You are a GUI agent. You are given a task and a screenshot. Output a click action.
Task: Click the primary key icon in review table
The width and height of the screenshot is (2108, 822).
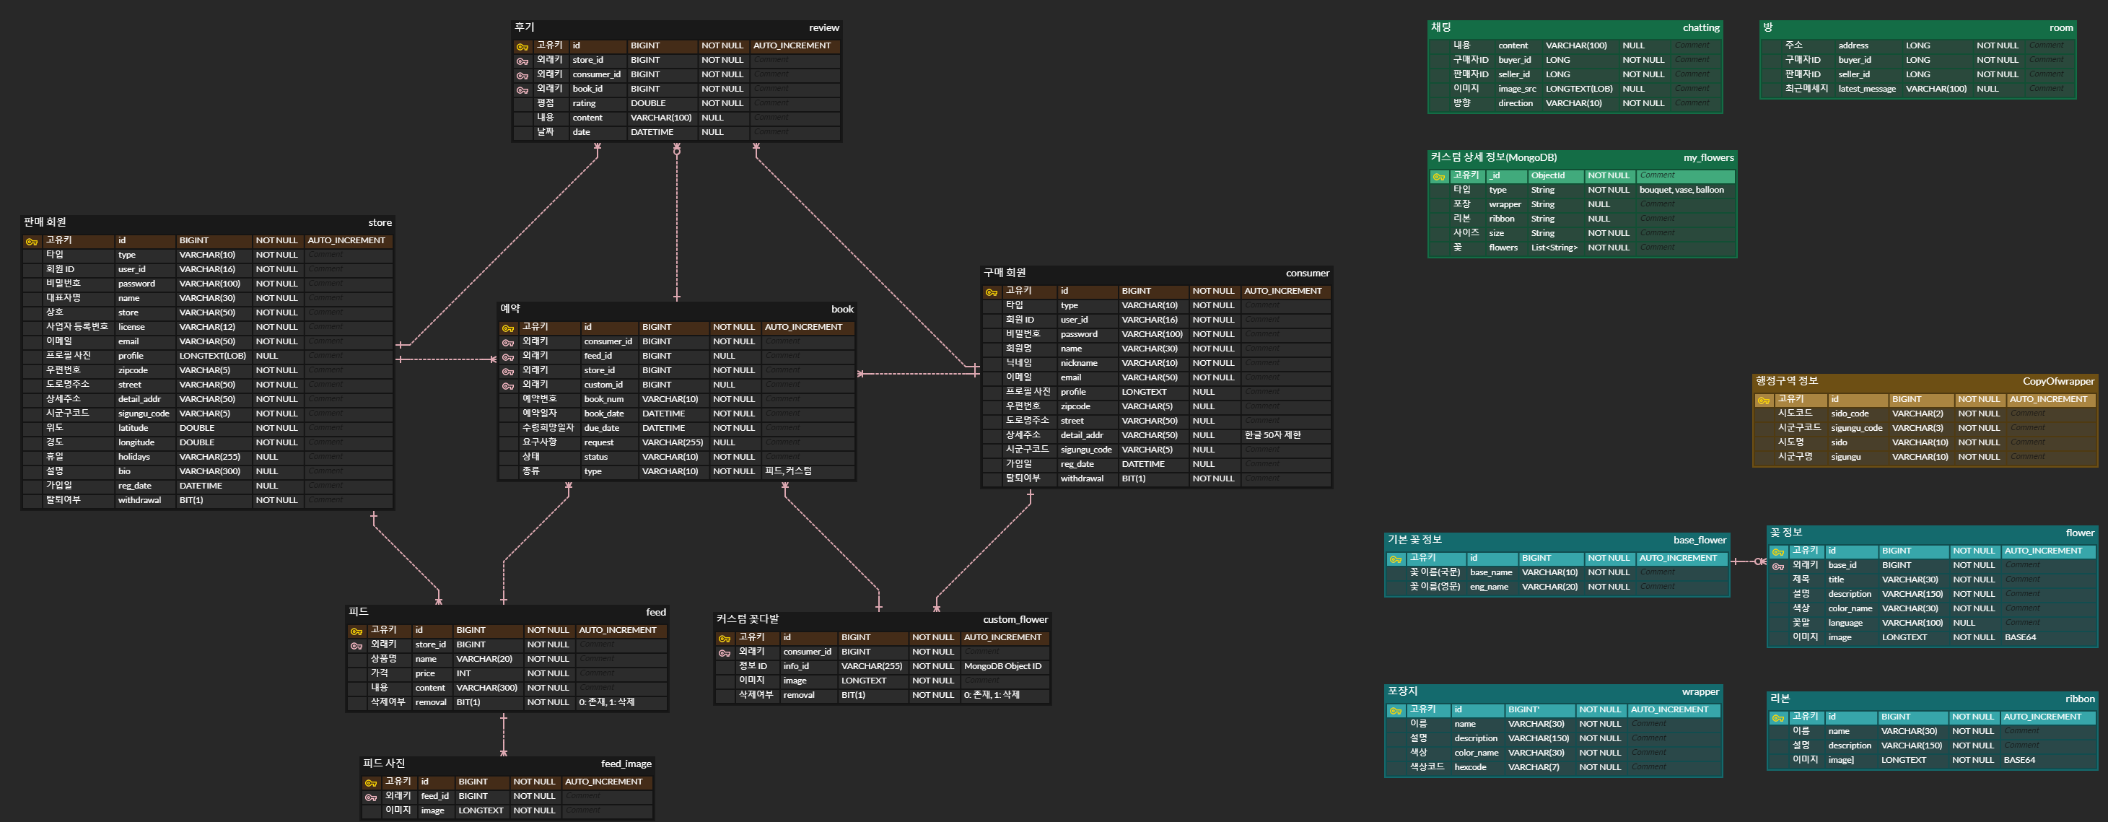tap(522, 47)
